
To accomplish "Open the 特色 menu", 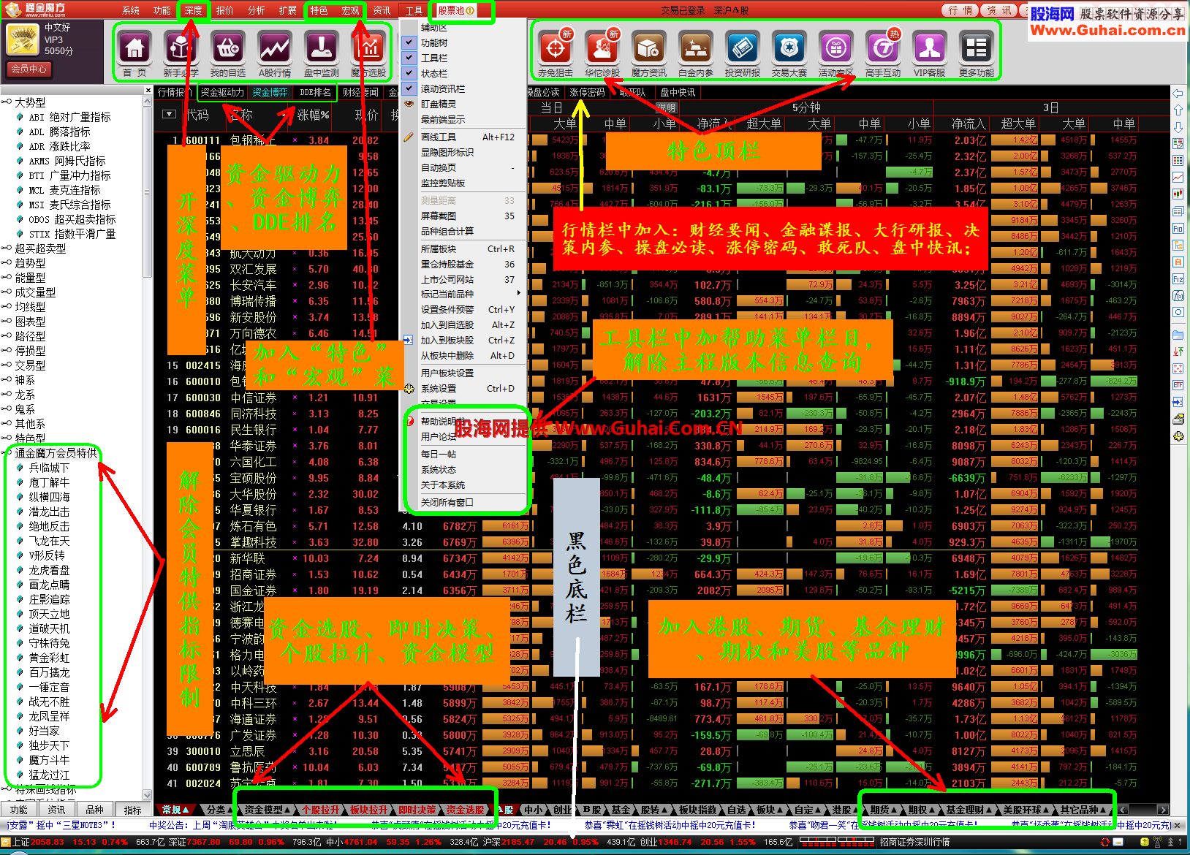I will coord(319,10).
